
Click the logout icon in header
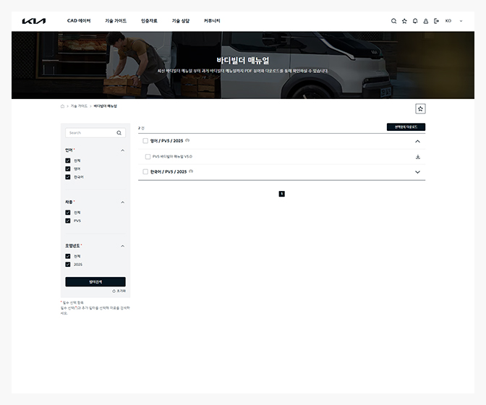point(436,21)
